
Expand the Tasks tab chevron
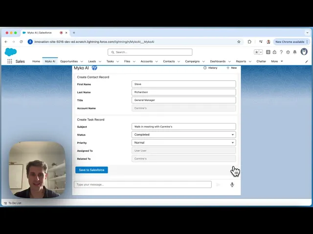(117, 61)
